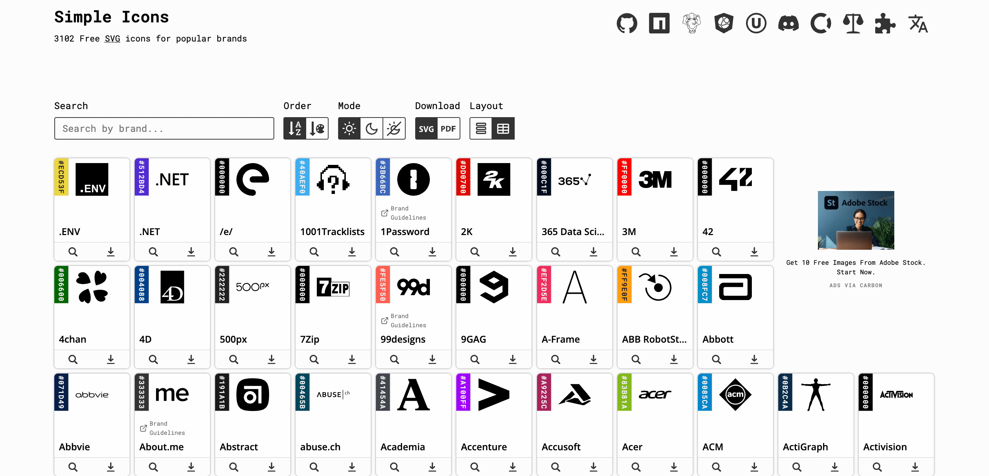
Task: Preview the Activision icon with magnifier
Action: [x=877, y=467]
